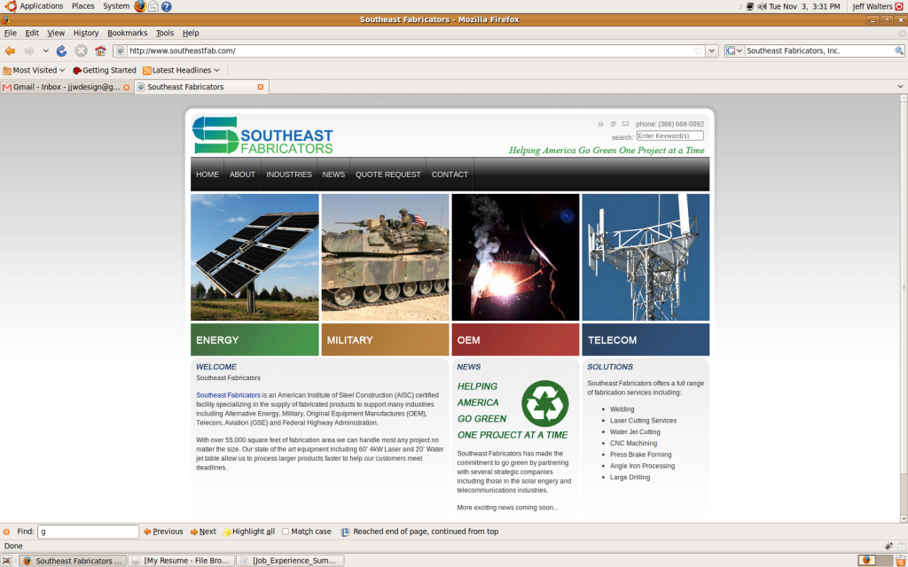908x567 pixels.
Task: Open the Help icon in top panel
Action: click(166, 6)
